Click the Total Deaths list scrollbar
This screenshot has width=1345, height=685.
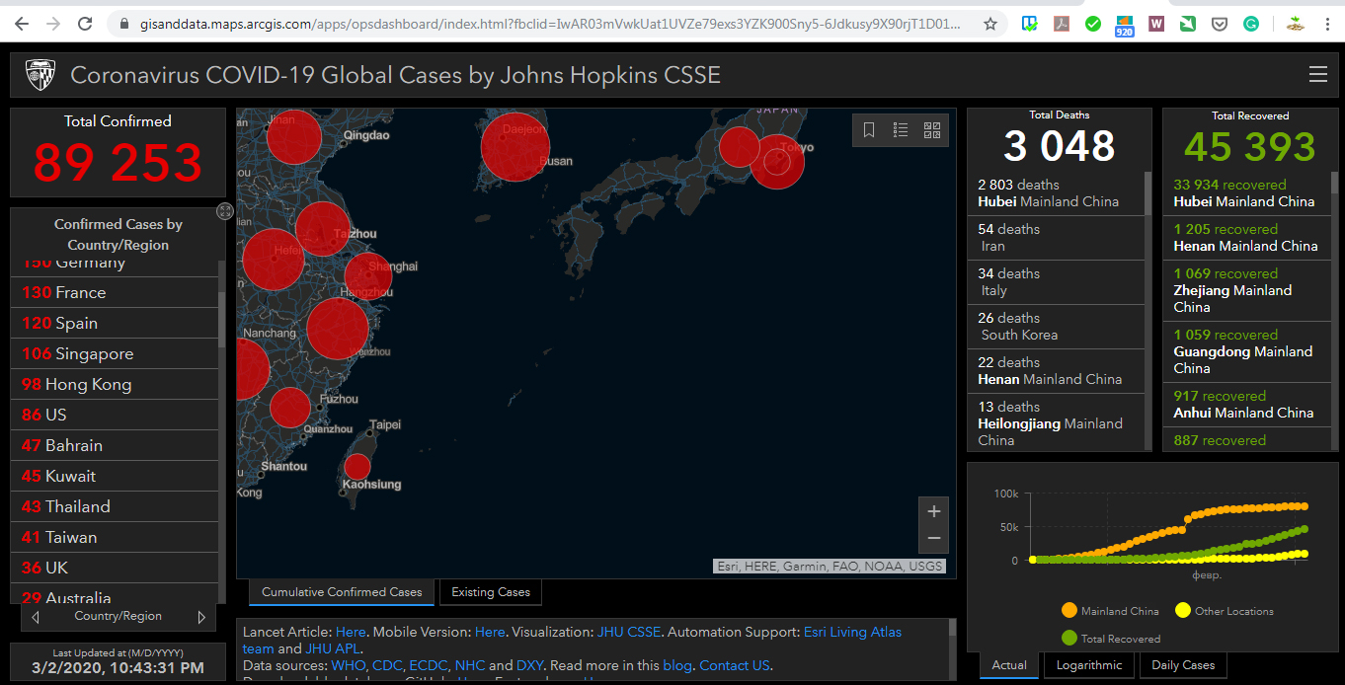[x=1147, y=193]
